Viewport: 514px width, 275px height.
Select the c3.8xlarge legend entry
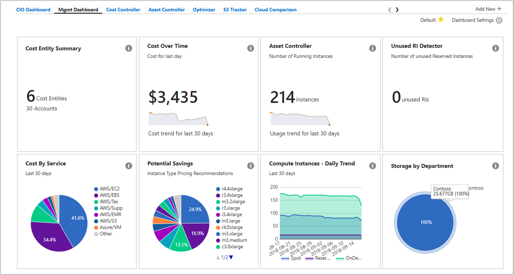(x=229, y=247)
